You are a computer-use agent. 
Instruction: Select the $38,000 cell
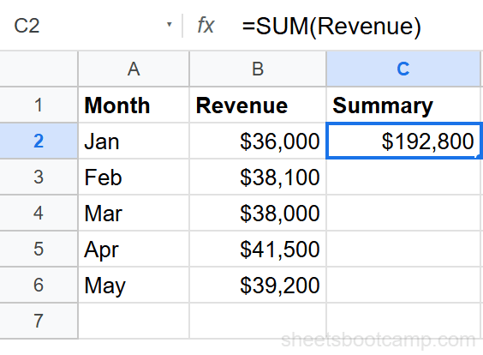(258, 213)
